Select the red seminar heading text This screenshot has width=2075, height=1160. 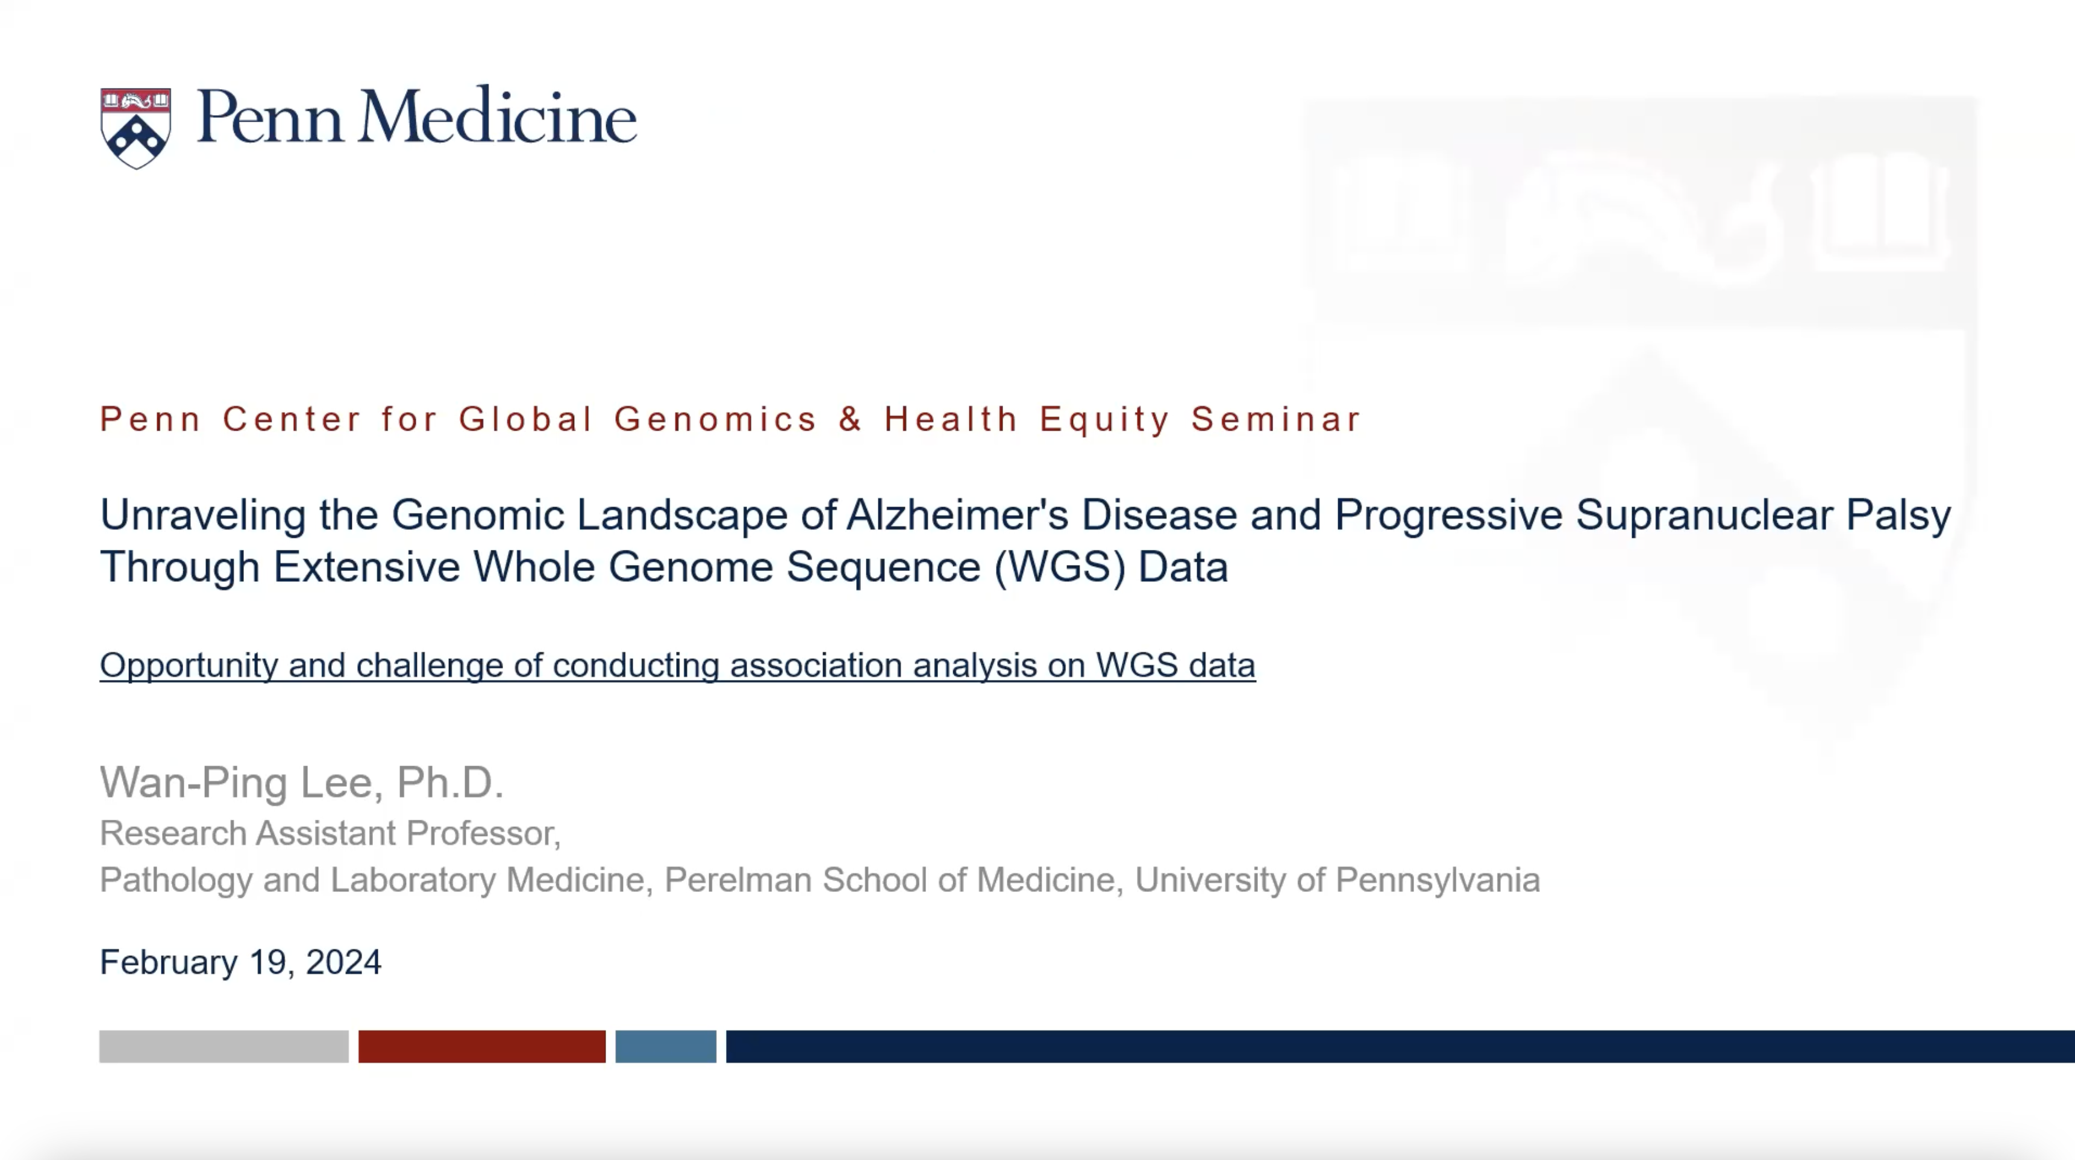point(731,419)
